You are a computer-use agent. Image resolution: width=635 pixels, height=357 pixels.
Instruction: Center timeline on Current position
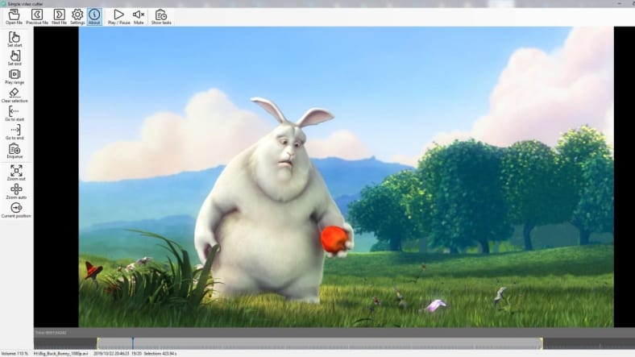pos(16,210)
